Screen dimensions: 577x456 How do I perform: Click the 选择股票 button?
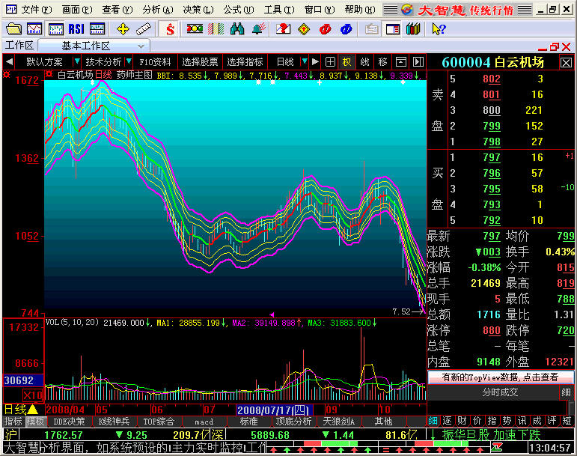200,62
